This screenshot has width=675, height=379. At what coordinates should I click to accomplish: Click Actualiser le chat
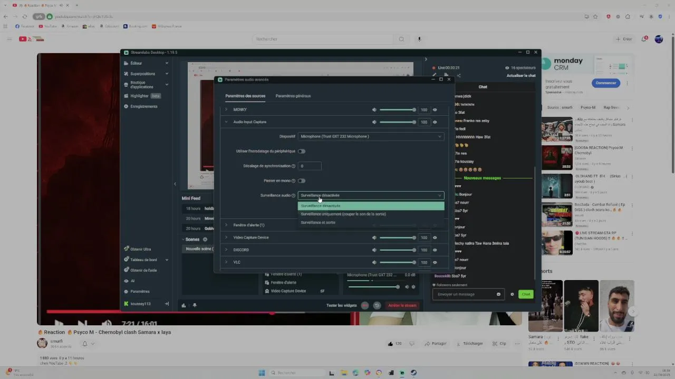pos(521,75)
